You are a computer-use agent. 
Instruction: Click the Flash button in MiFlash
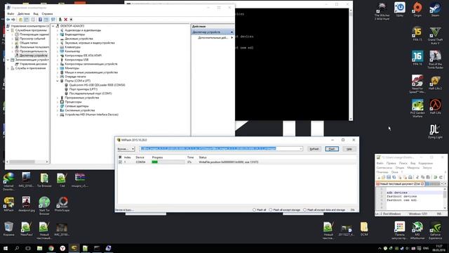click(332, 149)
